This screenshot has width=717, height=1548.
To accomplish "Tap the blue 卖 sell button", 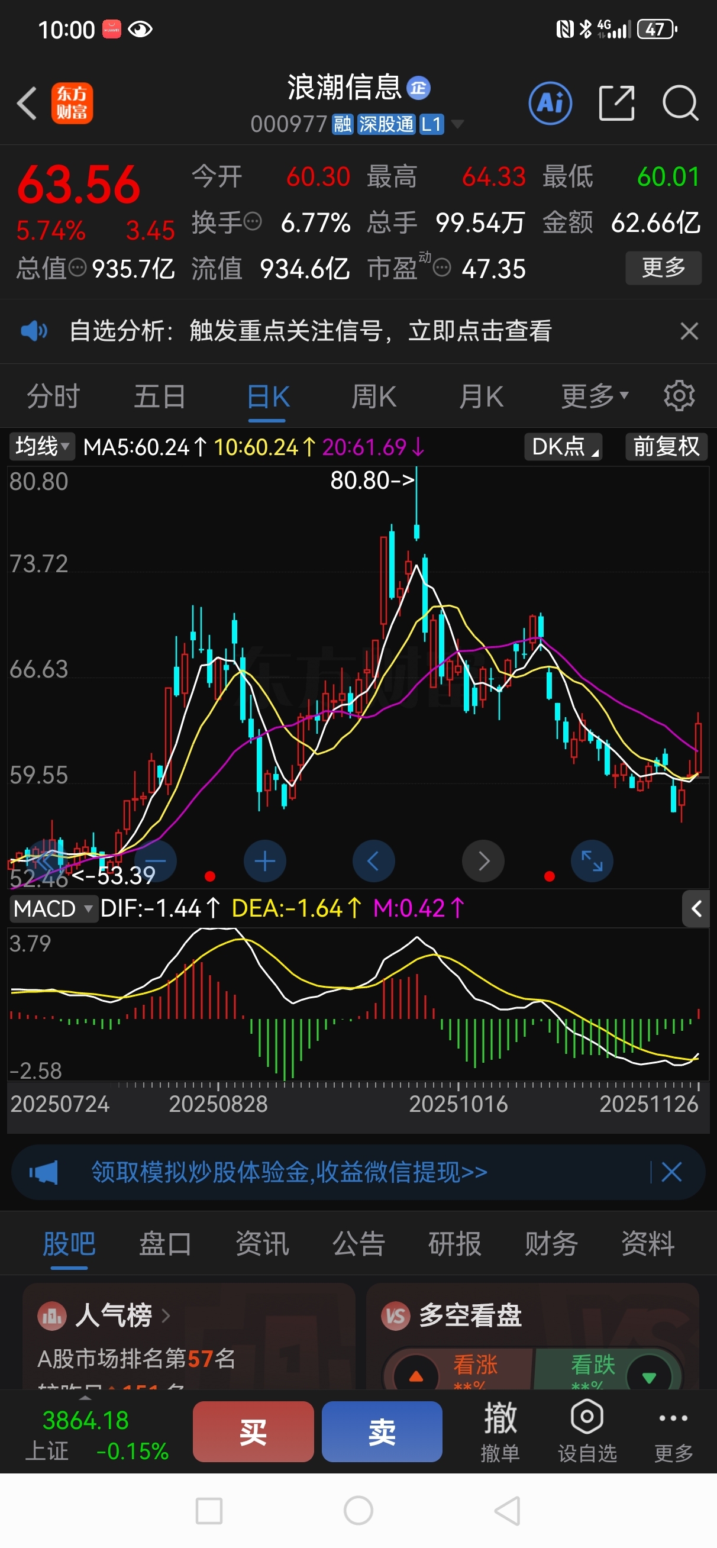I will pos(382,1433).
